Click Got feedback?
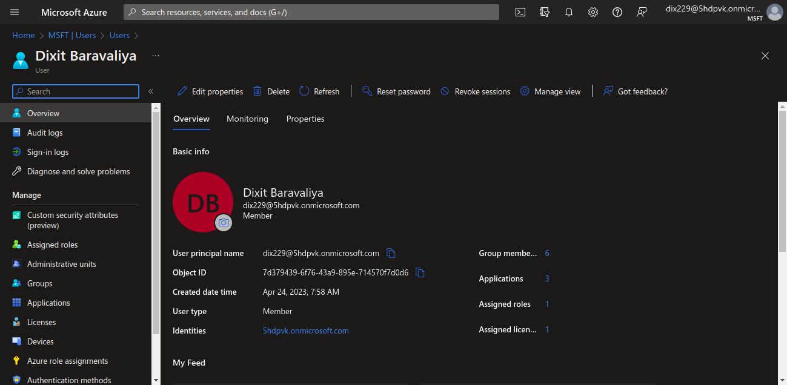787x385 pixels. tap(635, 91)
